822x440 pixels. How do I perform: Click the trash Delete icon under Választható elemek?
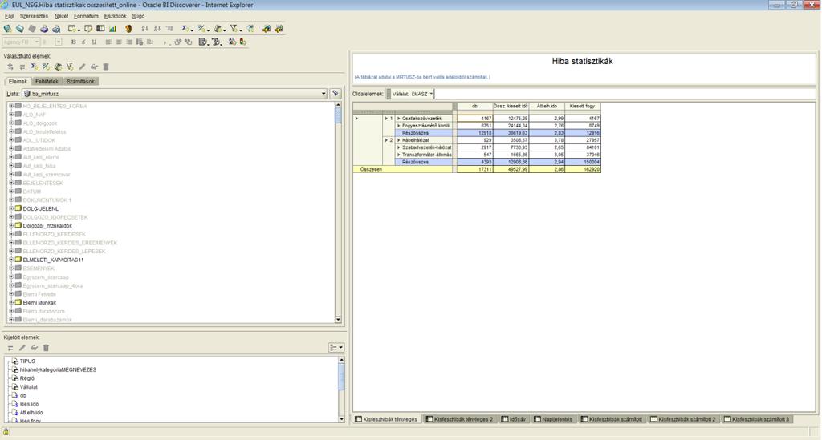106,67
